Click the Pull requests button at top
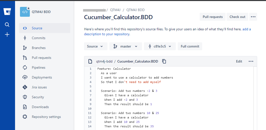Screen dimensions: 266x130 [x=212, y=17]
